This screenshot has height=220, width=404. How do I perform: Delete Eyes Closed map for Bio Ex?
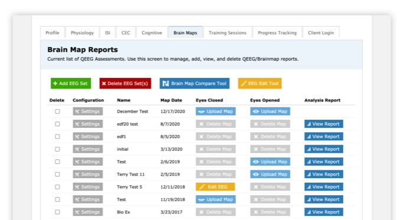pos(216,212)
